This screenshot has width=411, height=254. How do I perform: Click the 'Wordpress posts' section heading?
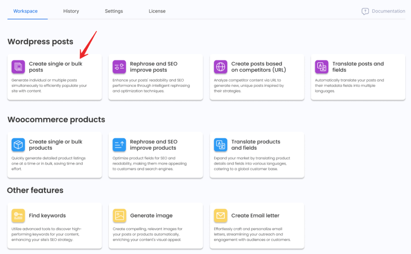[x=41, y=42]
